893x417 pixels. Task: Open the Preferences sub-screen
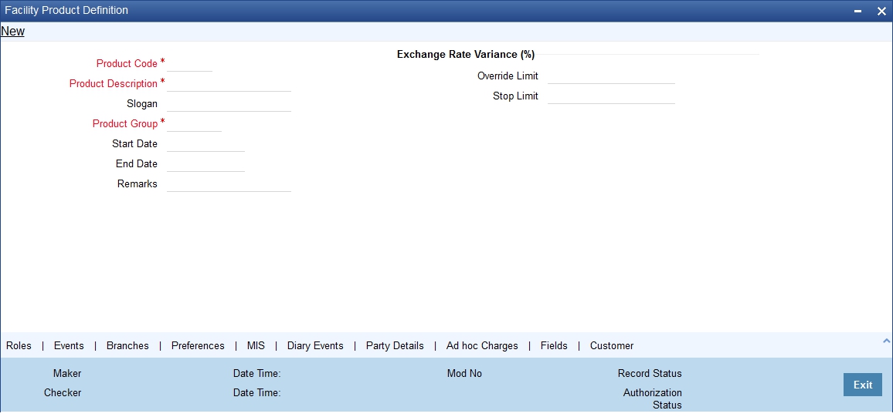198,345
